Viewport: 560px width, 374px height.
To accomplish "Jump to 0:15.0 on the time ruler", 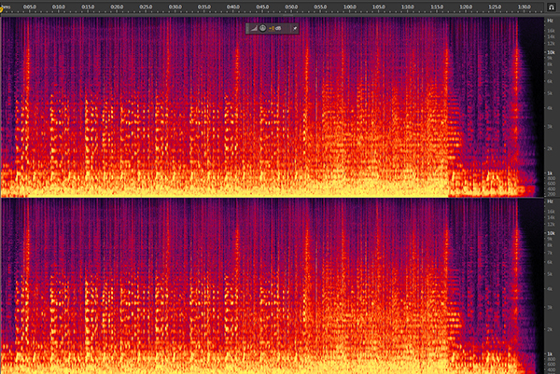I will [88, 8].
